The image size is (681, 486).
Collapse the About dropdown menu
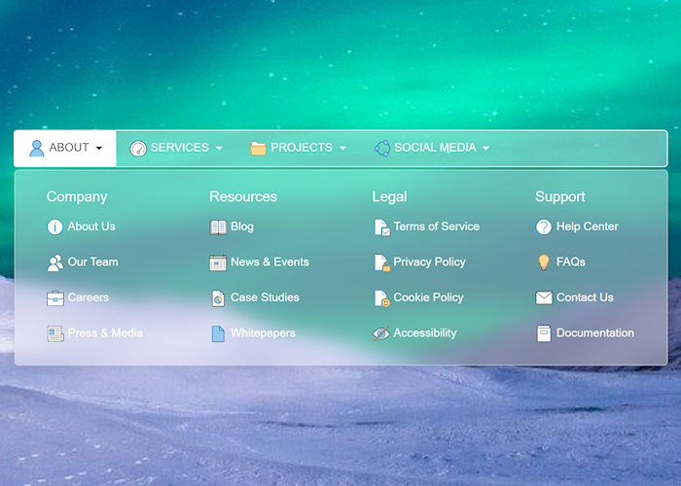65,148
